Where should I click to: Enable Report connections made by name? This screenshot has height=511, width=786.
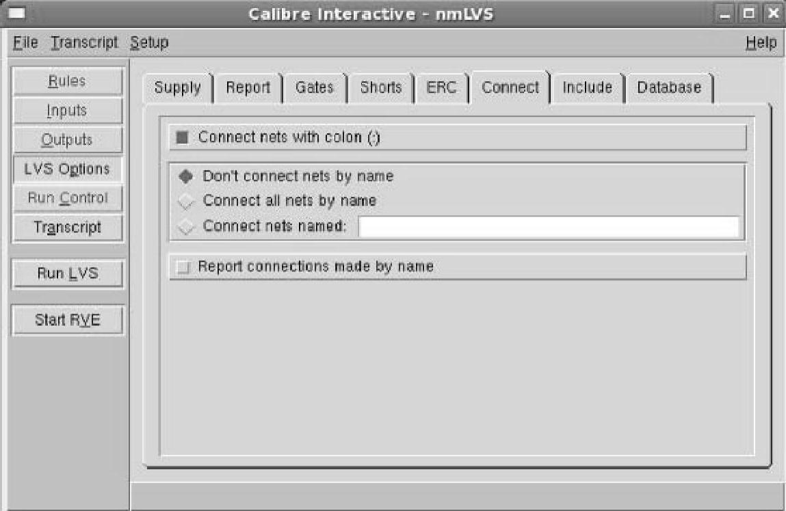point(183,266)
